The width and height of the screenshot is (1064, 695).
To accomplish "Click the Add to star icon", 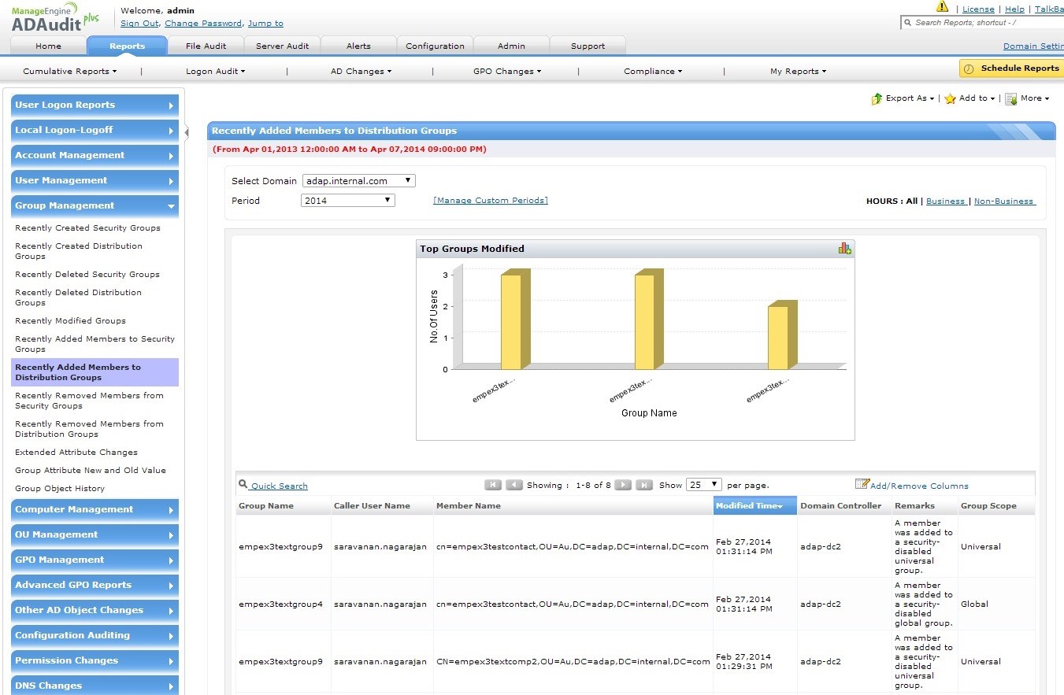I will [x=951, y=98].
